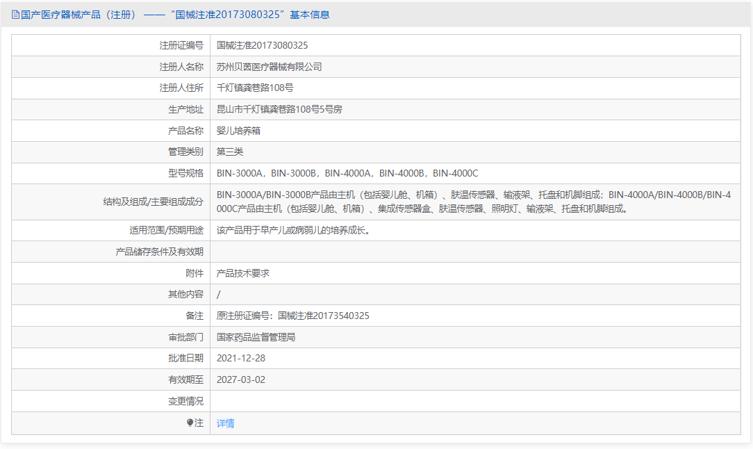The image size is (753, 449).
Task: Click the 产品储存条件及有效期 label
Action: (x=160, y=252)
